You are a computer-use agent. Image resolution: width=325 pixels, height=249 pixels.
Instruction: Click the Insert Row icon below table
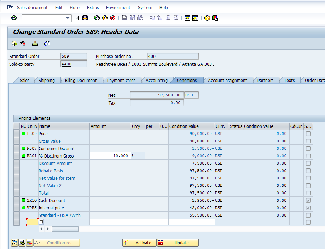pos(22,243)
